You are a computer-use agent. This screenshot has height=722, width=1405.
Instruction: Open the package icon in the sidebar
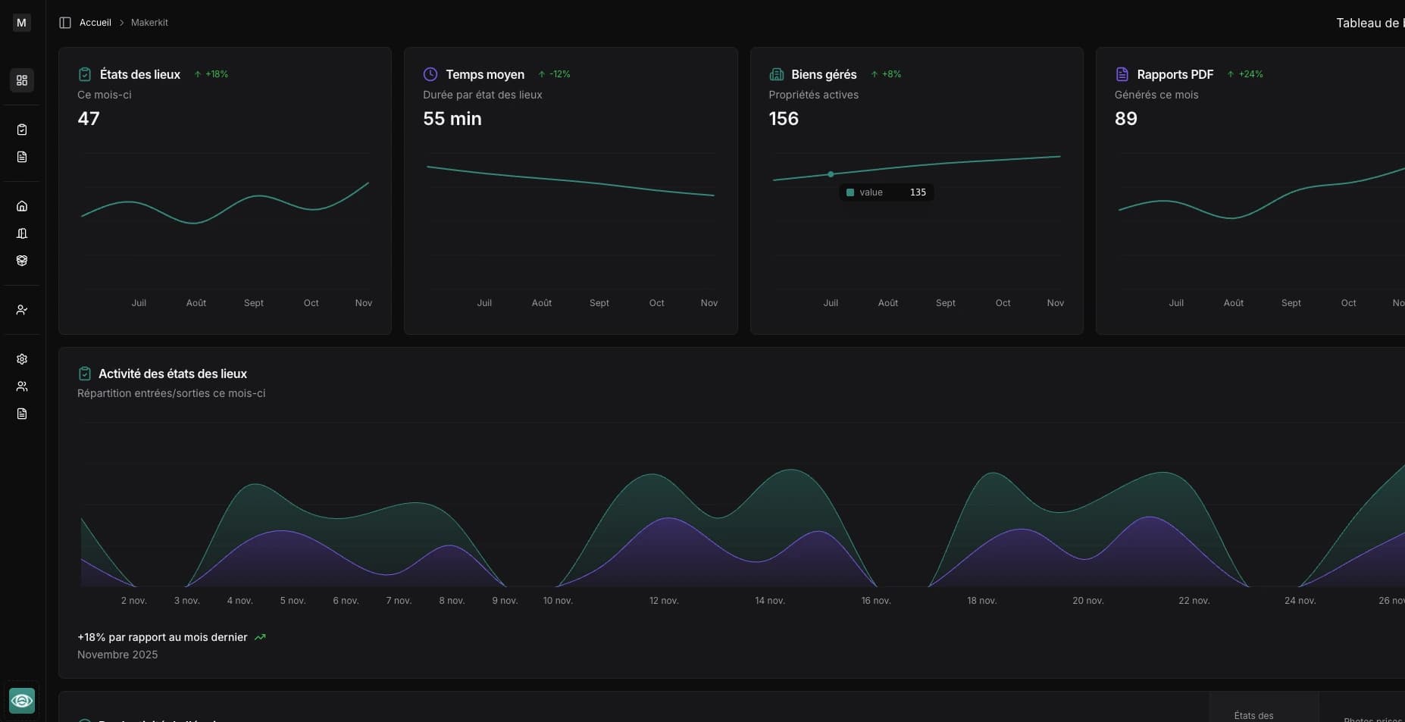click(21, 261)
